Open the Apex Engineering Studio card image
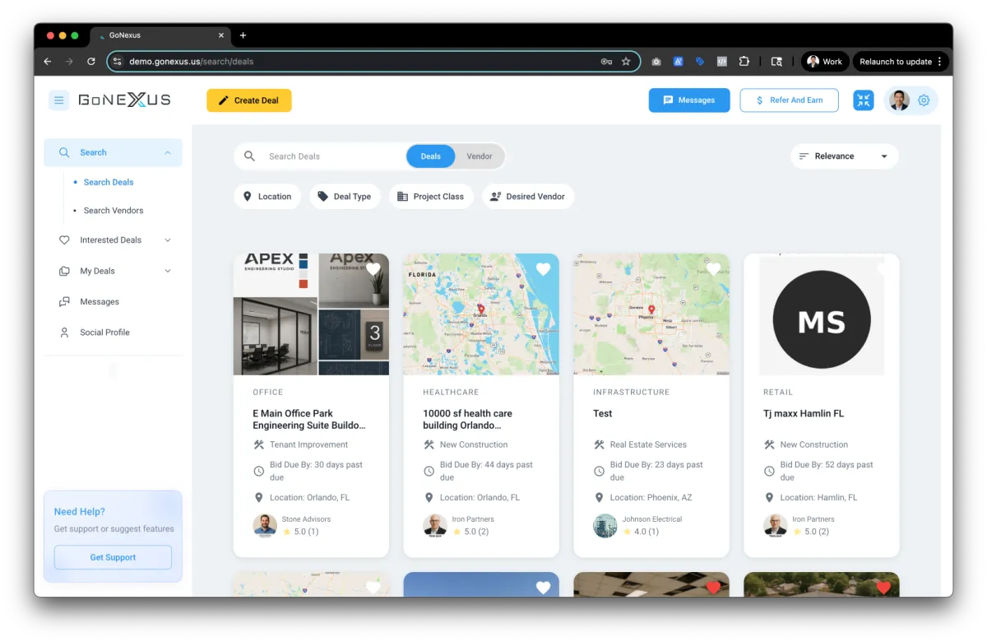987x642 pixels. pyautogui.click(x=311, y=314)
